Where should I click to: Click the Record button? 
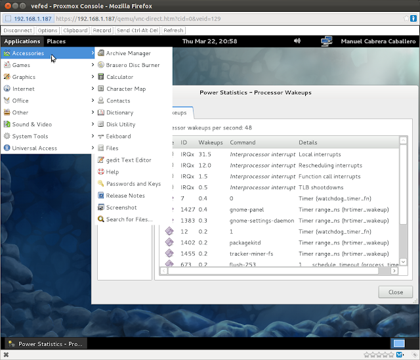102,30
